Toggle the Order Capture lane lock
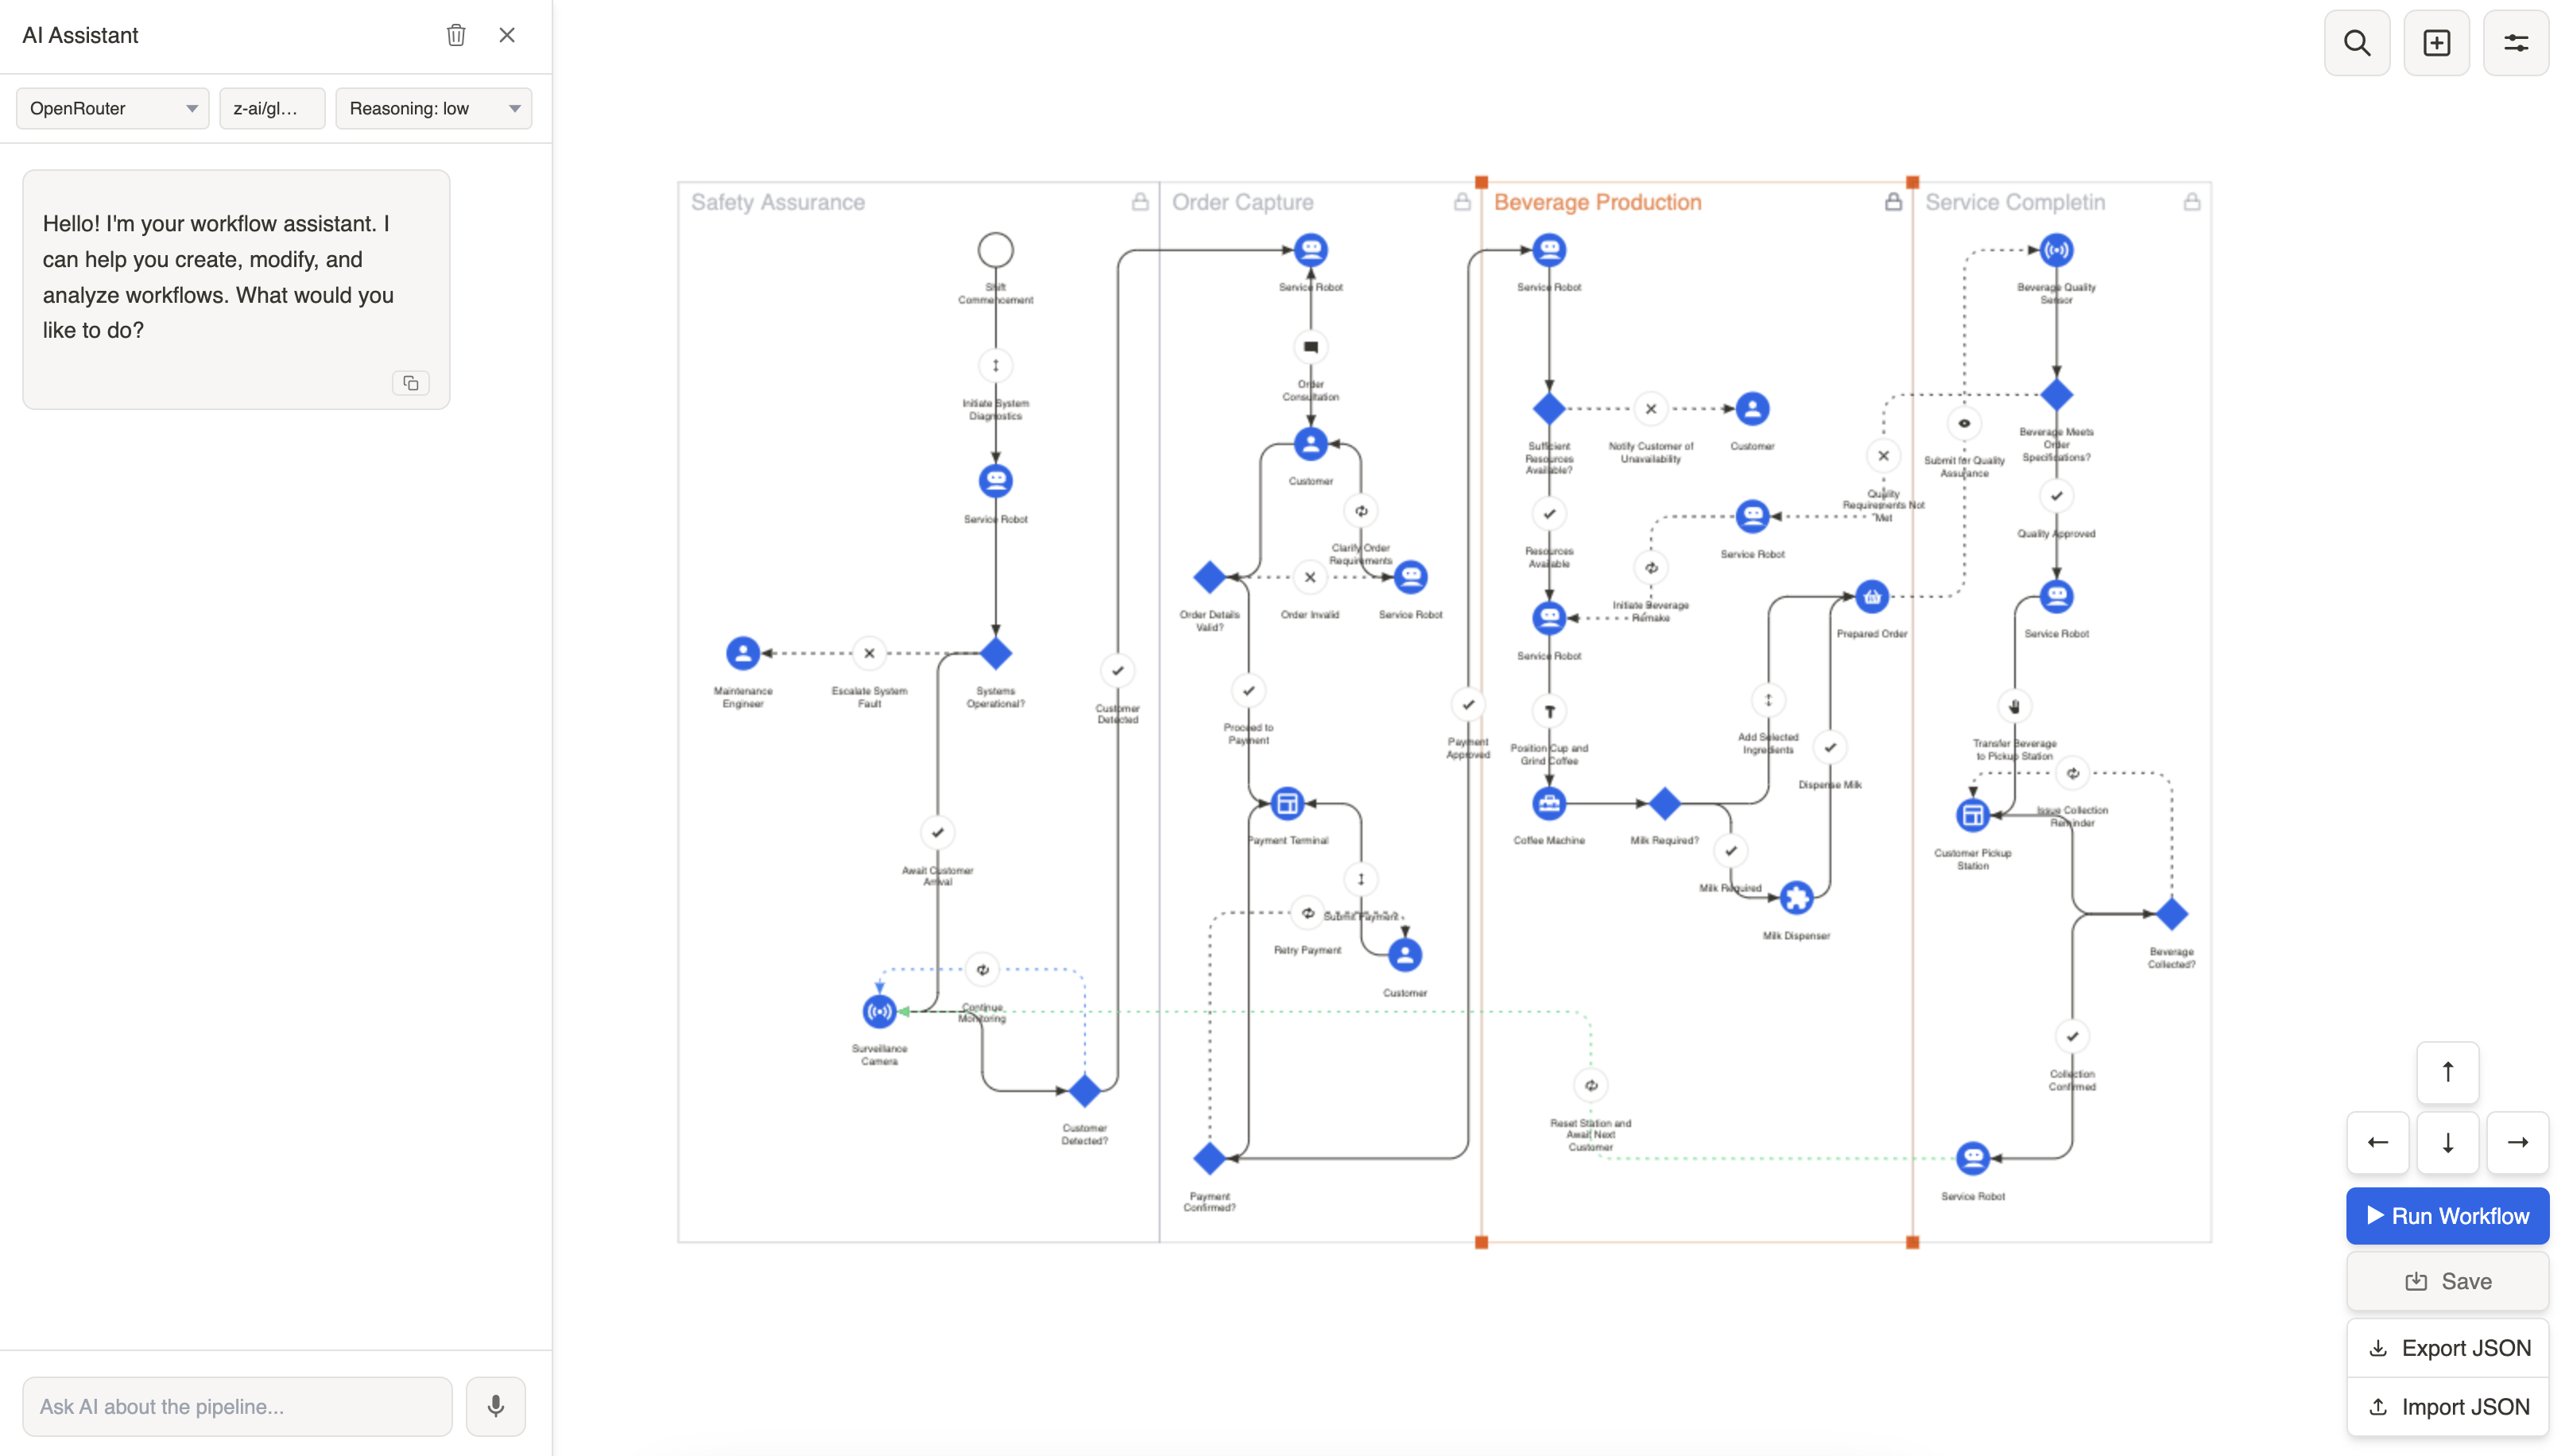 point(1462,202)
